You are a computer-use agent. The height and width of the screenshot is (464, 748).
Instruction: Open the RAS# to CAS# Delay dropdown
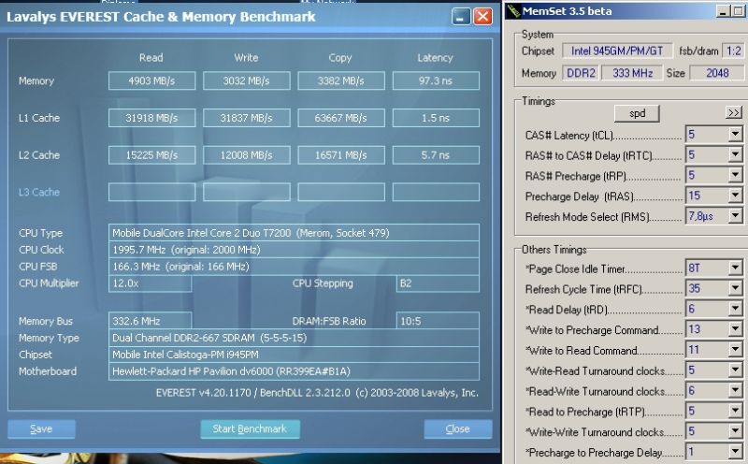735,154
